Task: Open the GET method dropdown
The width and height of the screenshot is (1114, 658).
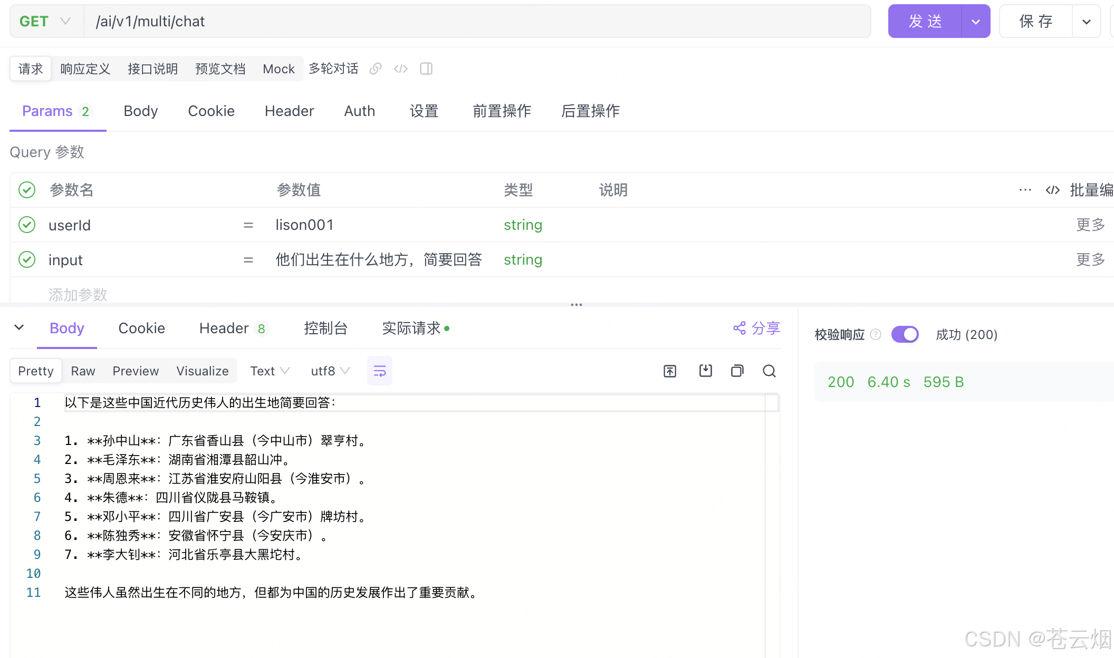Action: point(46,22)
